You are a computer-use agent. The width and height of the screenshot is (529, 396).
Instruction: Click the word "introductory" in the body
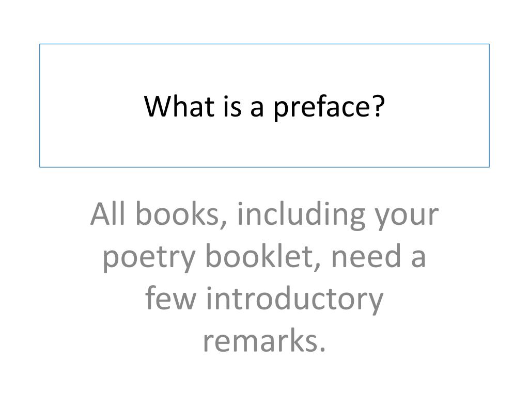point(294,300)
